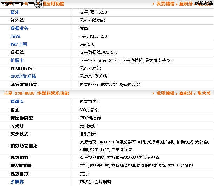Open the 数据业务 link
Screen dimensions: 214x186
tap(19, 28)
